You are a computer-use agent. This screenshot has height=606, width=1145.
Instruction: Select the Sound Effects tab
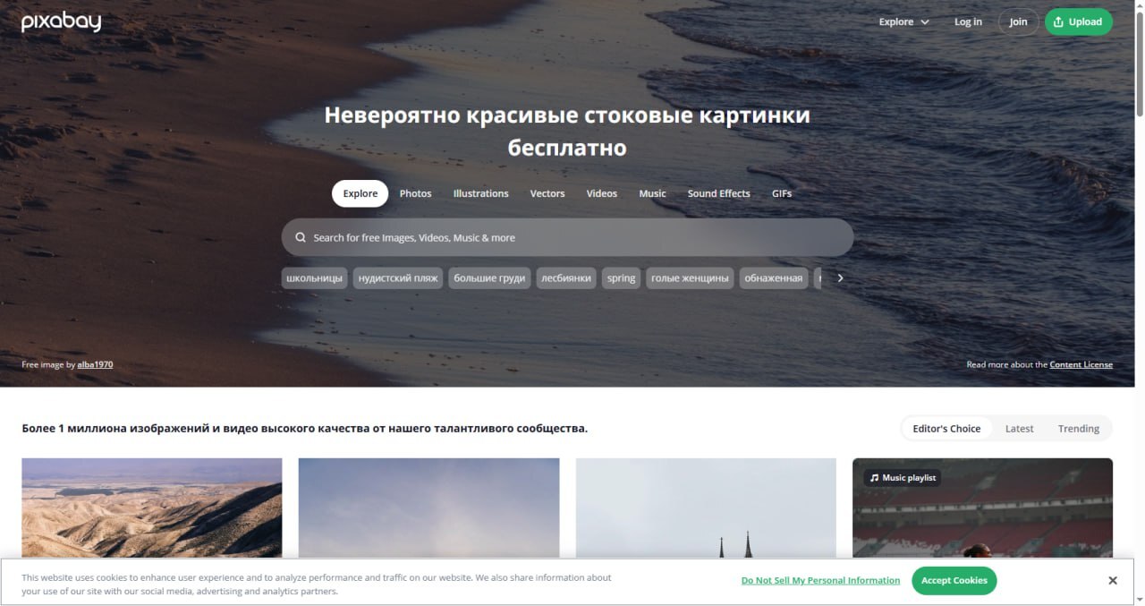click(x=718, y=193)
